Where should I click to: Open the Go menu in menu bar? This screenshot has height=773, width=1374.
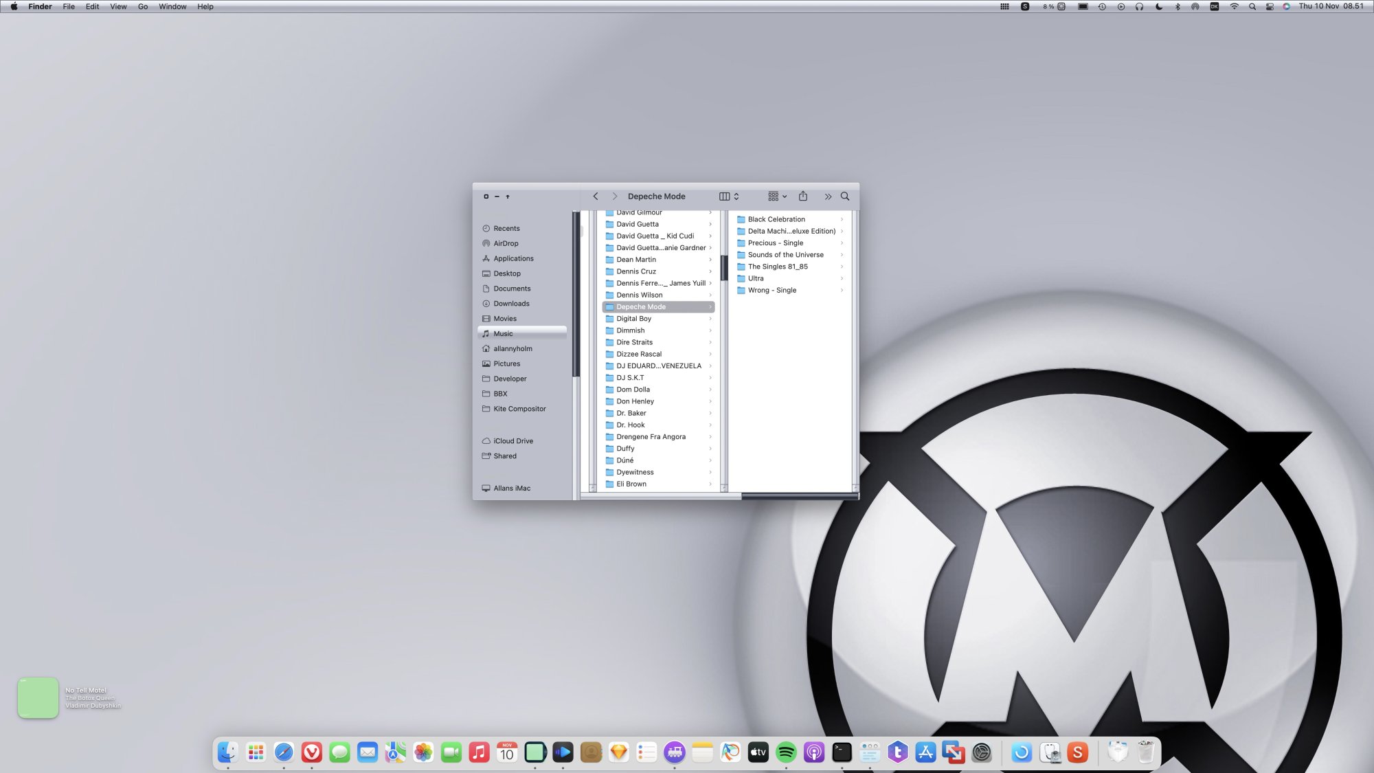pos(143,6)
